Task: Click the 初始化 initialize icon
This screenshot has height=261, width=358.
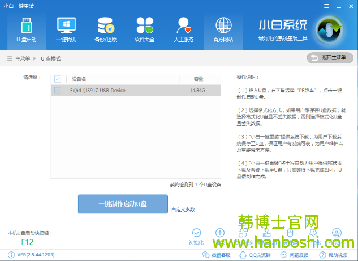Action: (196, 233)
